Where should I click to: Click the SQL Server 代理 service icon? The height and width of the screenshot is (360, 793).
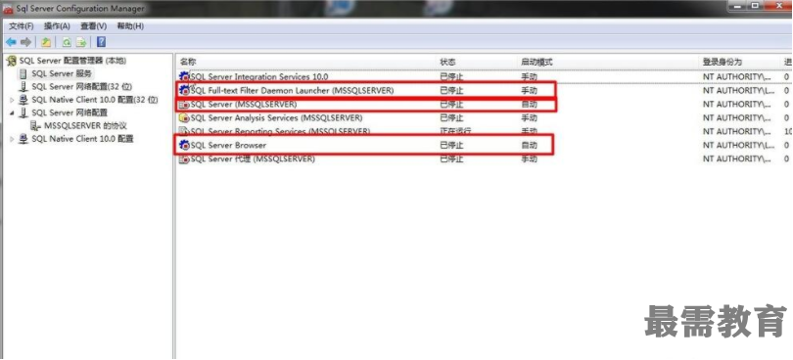(x=185, y=158)
